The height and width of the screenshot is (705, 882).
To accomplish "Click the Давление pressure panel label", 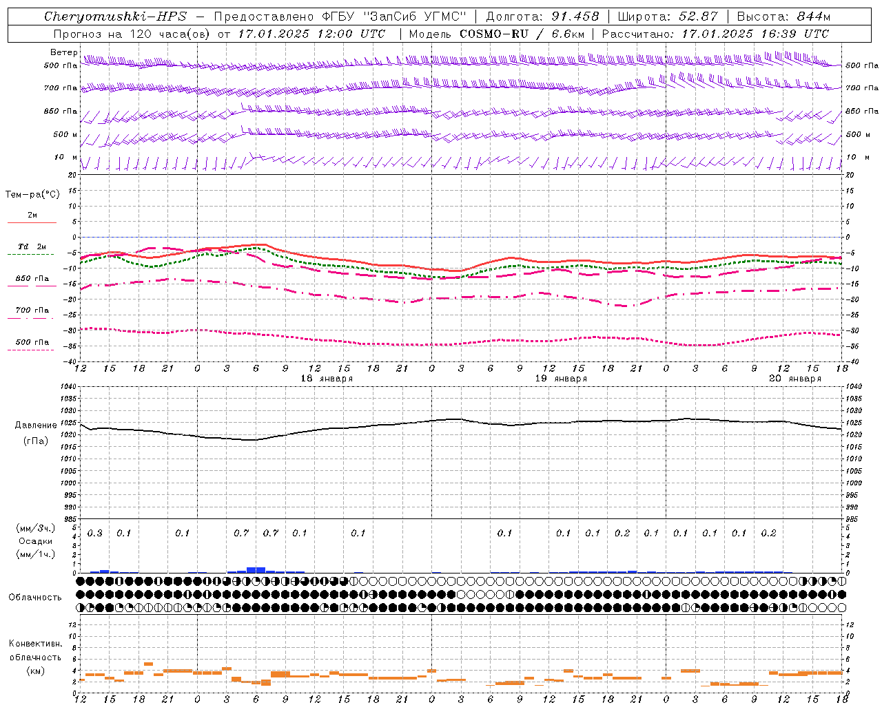I will click(36, 425).
